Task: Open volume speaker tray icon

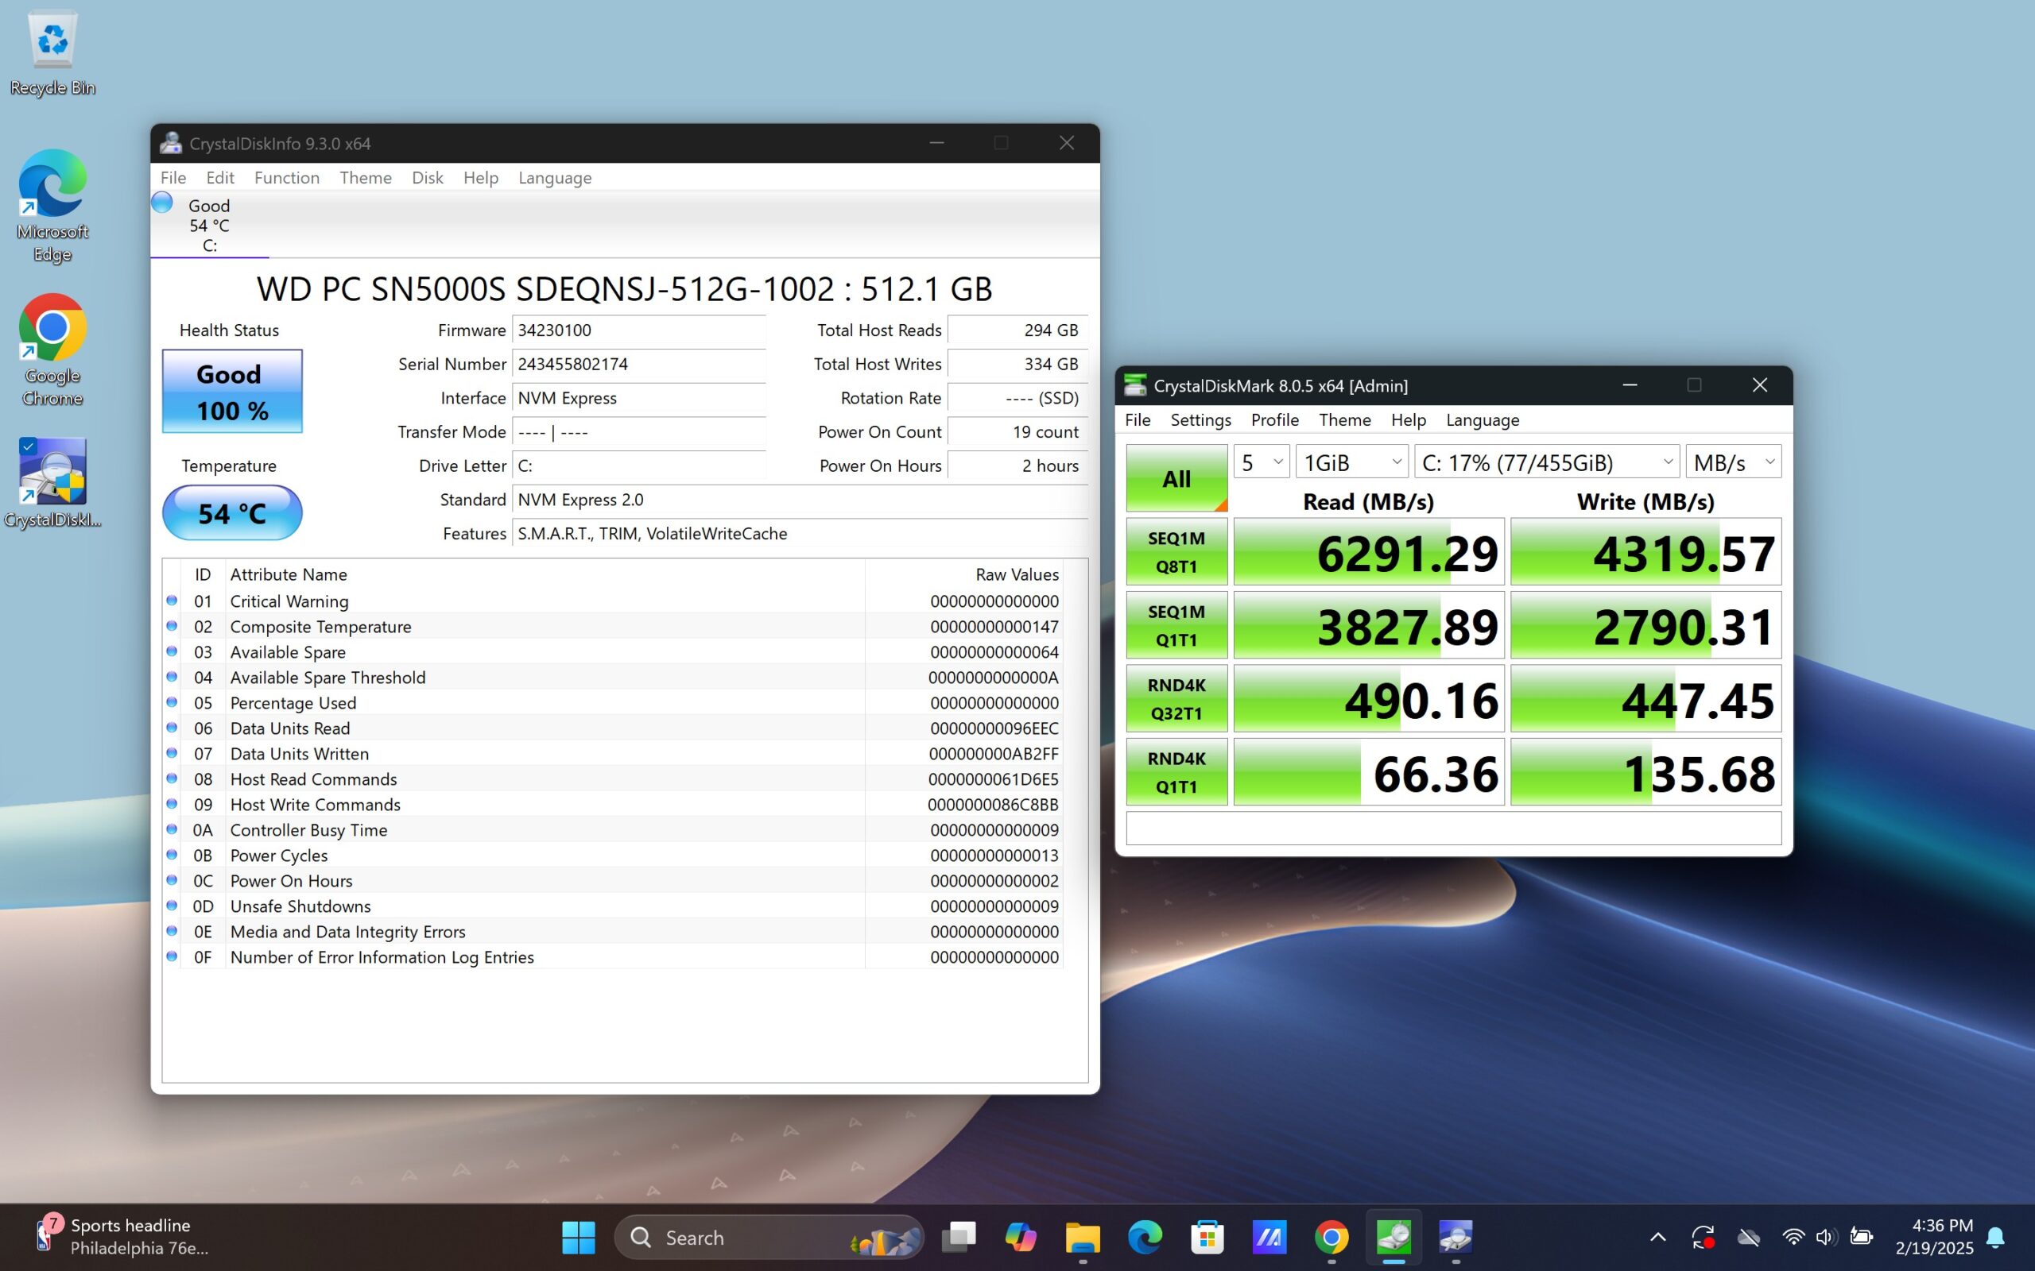Action: [1825, 1238]
